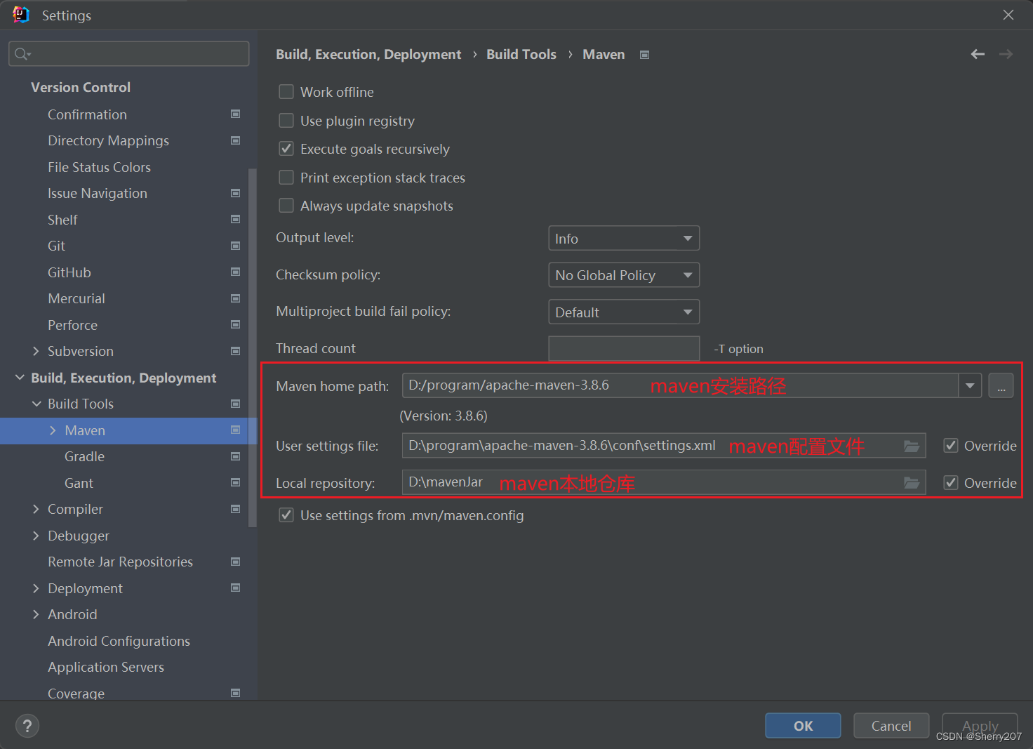The height and width of the screenshot is (749, 1033).
Task: Expand the Maven tree node
Action: pyautogui.click(x=53, y=430)
